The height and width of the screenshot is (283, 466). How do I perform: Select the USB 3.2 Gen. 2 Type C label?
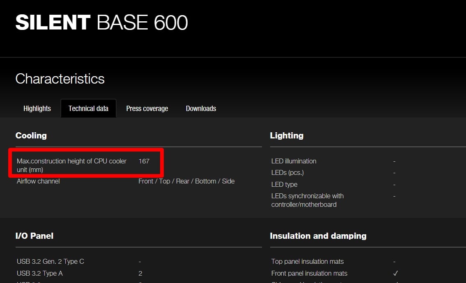[51, 261]
